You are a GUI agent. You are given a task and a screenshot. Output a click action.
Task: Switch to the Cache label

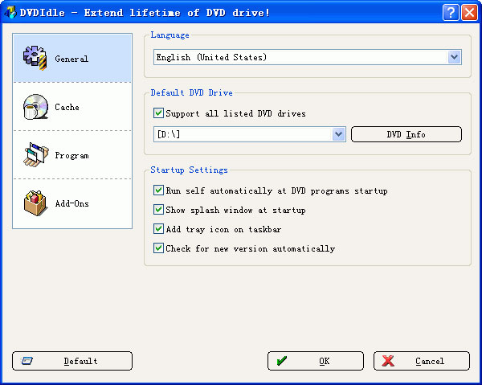(x=67, y=107)
